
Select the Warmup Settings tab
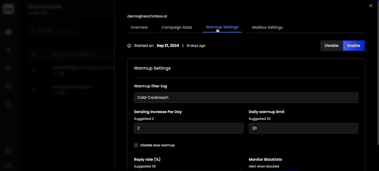tap(222, 27)
